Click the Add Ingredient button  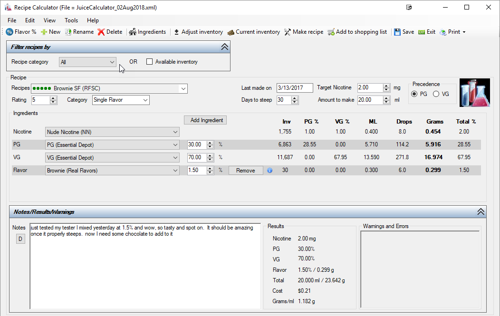pyautogui.click(x=205, y=120)
